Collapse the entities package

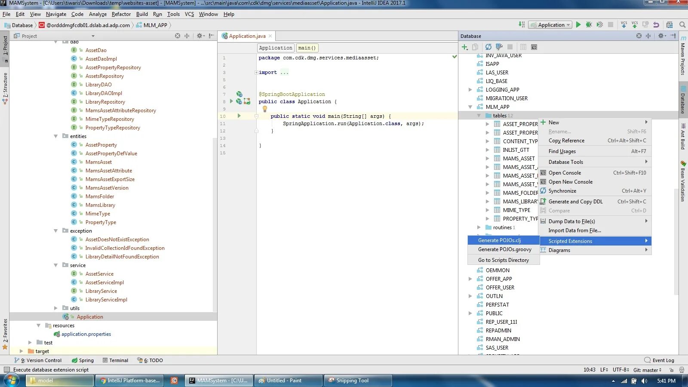(55, 136)
